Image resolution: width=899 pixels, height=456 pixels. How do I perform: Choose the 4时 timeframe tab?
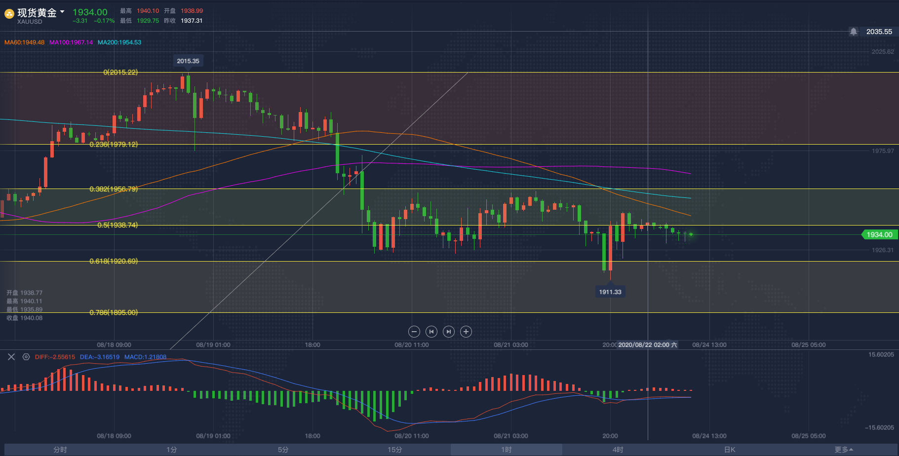(x=618, y=450)
